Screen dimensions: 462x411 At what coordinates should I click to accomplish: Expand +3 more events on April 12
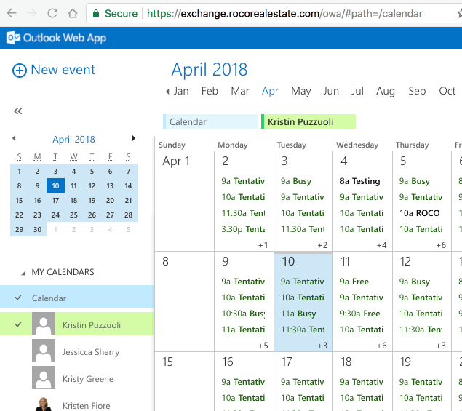coord(441,346)
